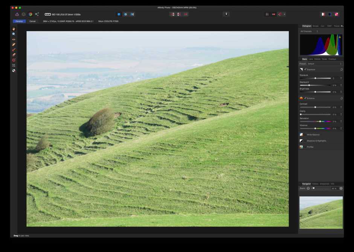Disable the Enhance adjustment checkbox
The image size is (354, 252).
click(305, 98)
